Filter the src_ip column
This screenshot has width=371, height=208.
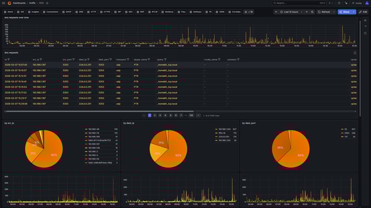click(41, 59)
